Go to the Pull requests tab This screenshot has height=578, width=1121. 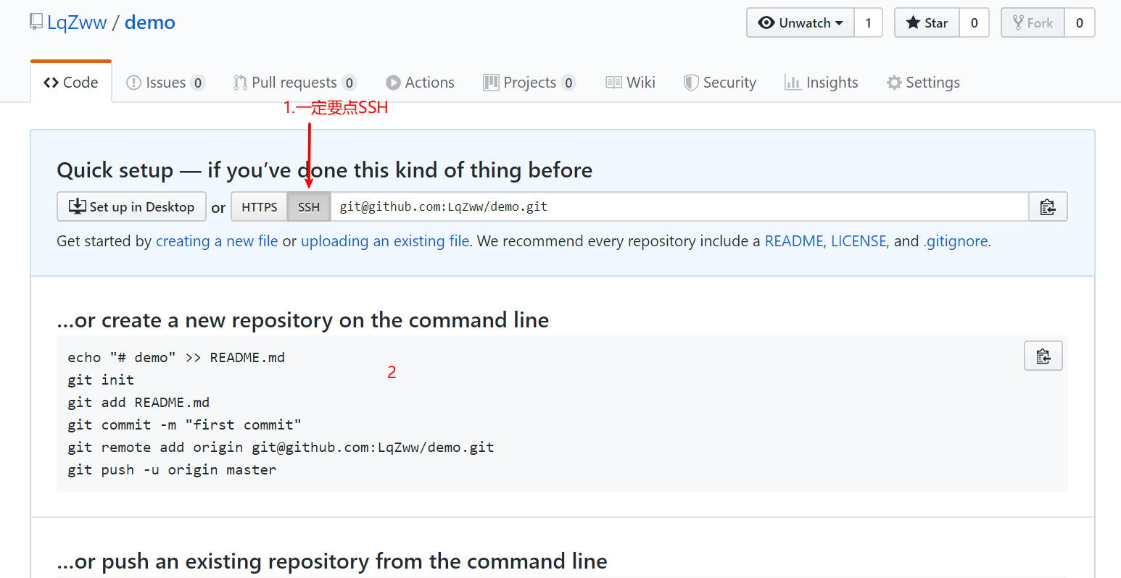[294, 83]
